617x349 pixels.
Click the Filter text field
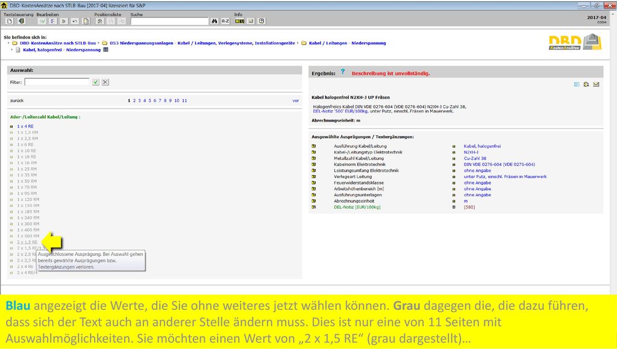[57, 82]
